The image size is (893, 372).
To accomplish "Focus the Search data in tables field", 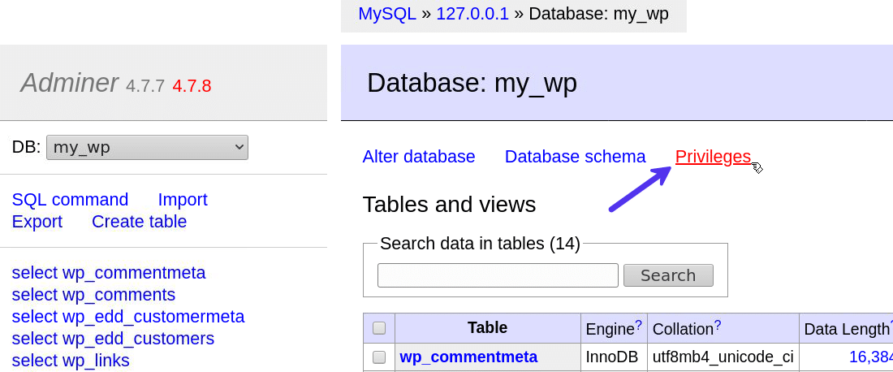I will pyautogui.click(x=498, y=275).
